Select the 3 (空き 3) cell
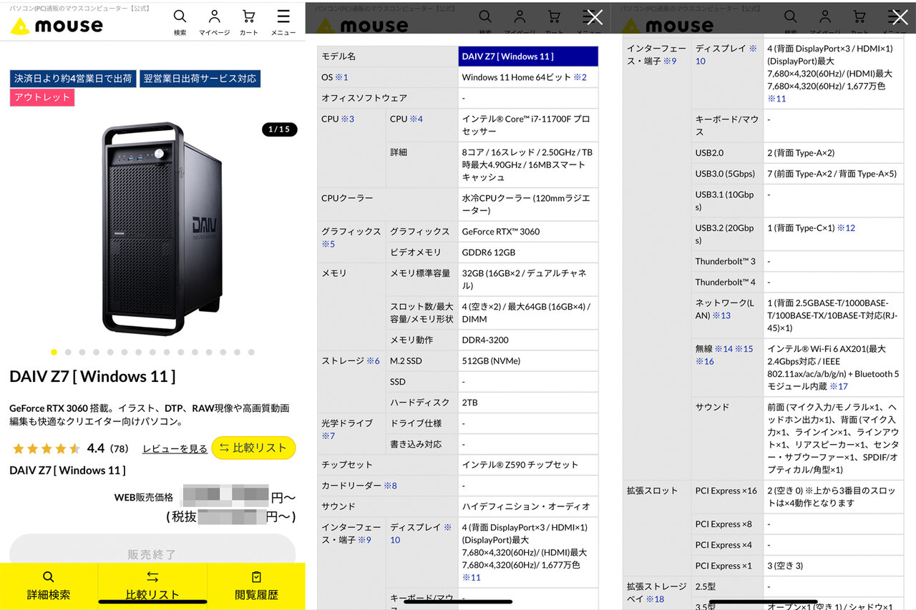Image resolution: width=916 pixels, height=610 pixels. 834,566
